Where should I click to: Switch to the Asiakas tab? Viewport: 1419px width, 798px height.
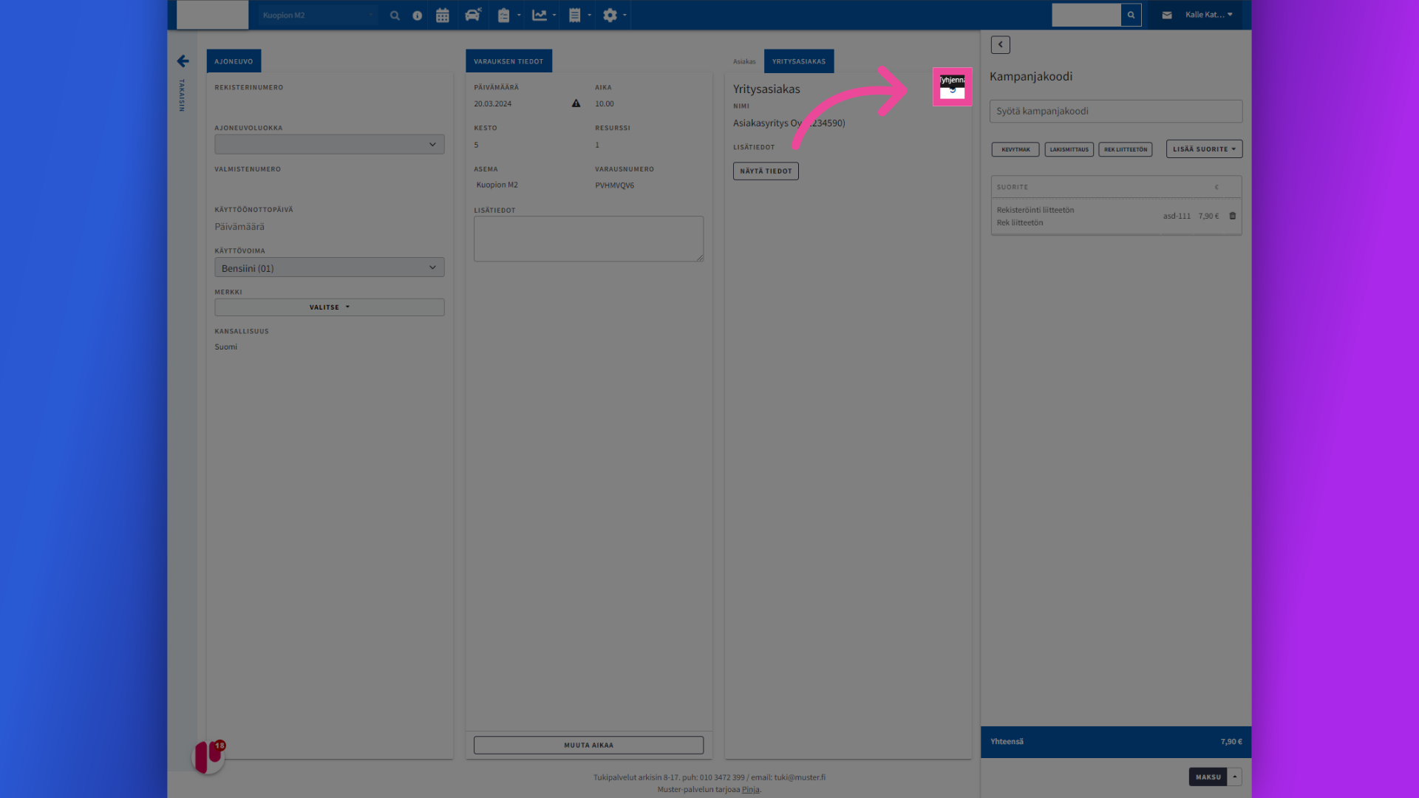744,61
